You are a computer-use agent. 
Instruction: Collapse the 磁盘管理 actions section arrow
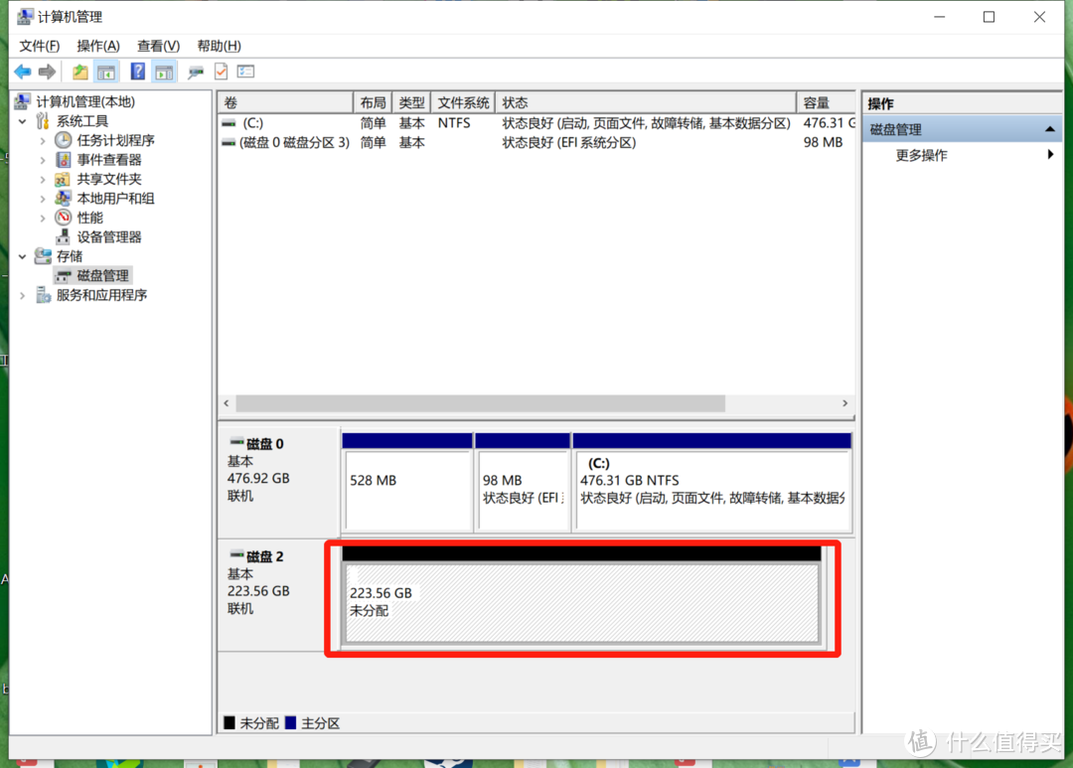pyautogui.click(x=1050, y=129)
